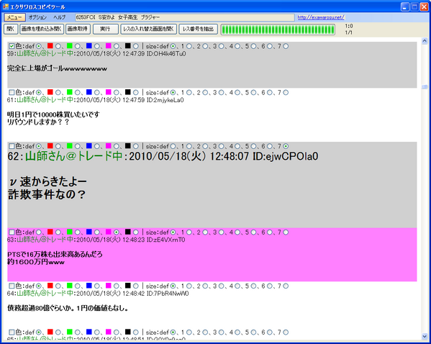Screen dimensions: 431x344
Task: Select the green color radio on post 59
Action: coord(78,46)
